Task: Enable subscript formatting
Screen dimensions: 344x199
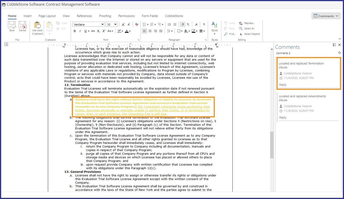Action: 98,31
